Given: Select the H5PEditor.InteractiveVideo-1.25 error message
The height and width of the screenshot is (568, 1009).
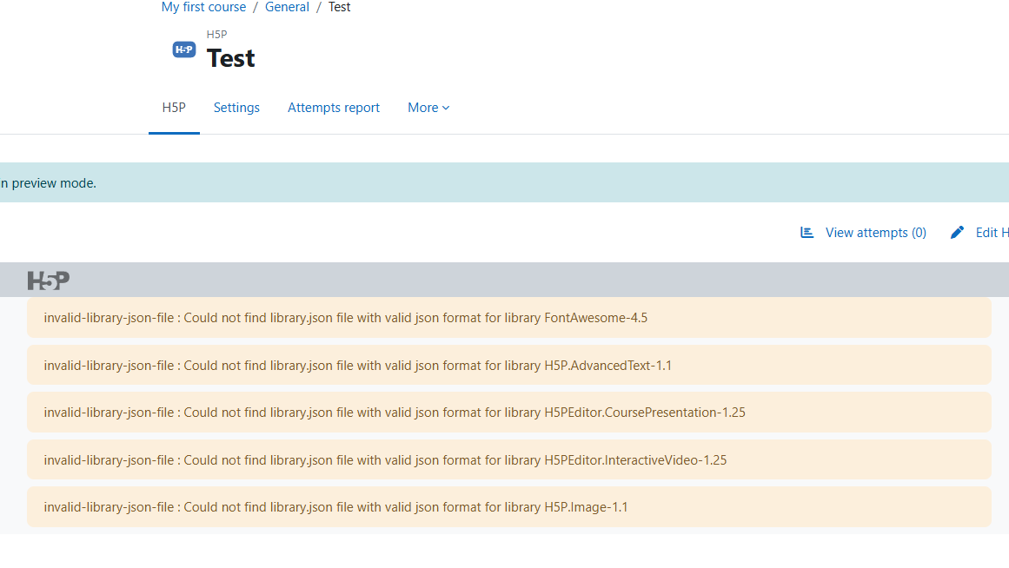Looking at the screenshot, I should 509,460.
